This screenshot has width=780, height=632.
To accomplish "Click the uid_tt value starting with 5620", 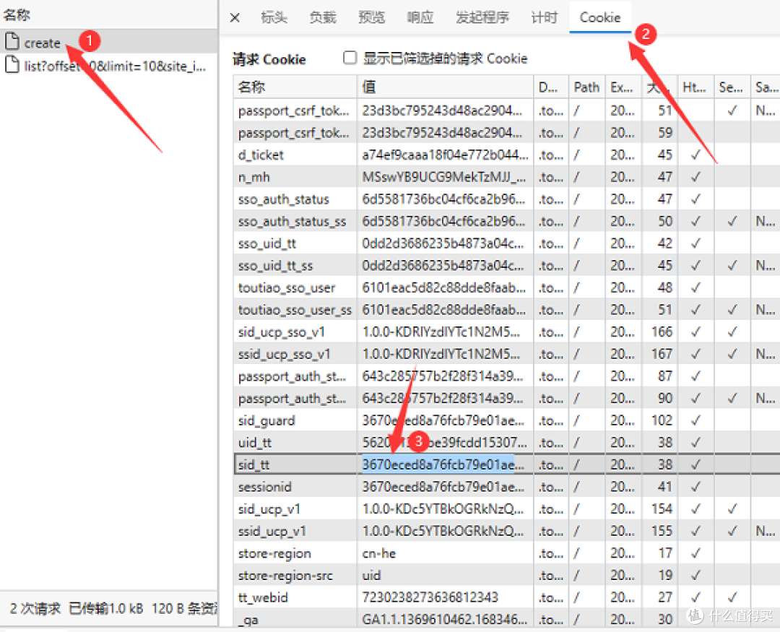I will point(444,442).
